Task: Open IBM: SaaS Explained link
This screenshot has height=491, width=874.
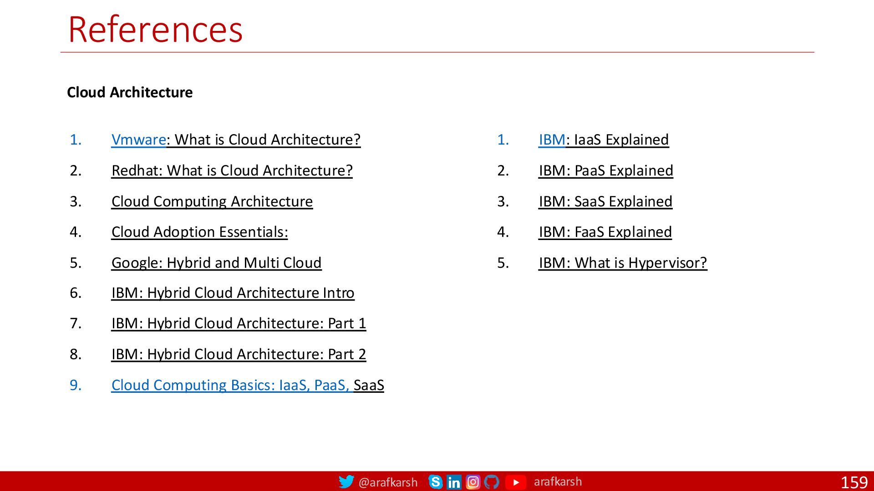Action: pyautogui.click(x=605, y=201)
